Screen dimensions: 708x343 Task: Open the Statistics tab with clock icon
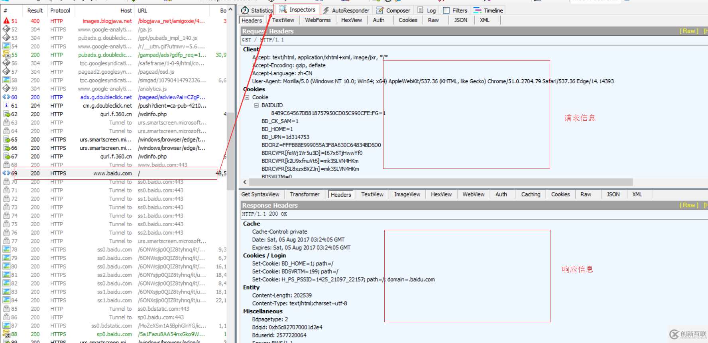coord(245,10)
